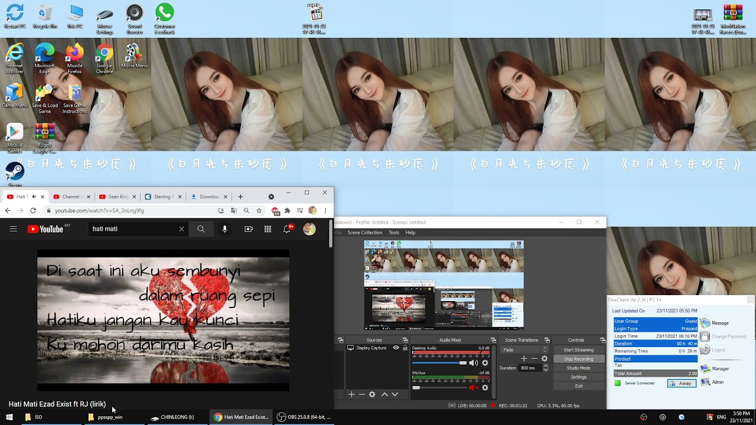Click the Chrome address bar URL
The width and height of the screenshot is (756, 425).
click(99, 211)
